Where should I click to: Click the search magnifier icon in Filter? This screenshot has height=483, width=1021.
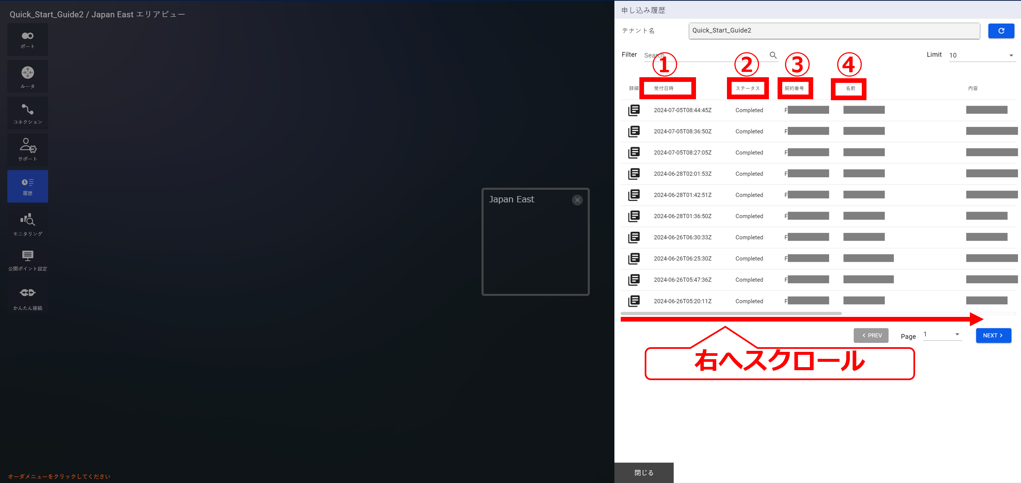[x=773, y=55]
